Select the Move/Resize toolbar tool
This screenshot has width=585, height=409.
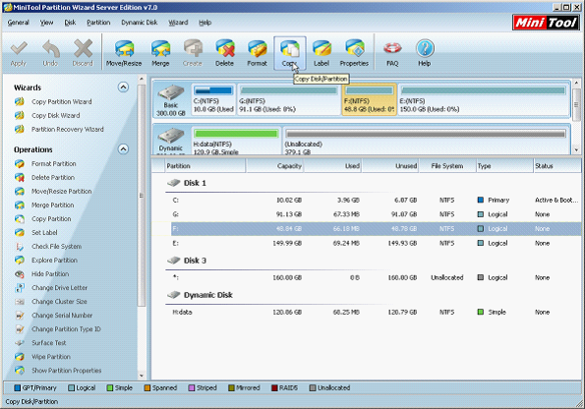coord(124,53)
